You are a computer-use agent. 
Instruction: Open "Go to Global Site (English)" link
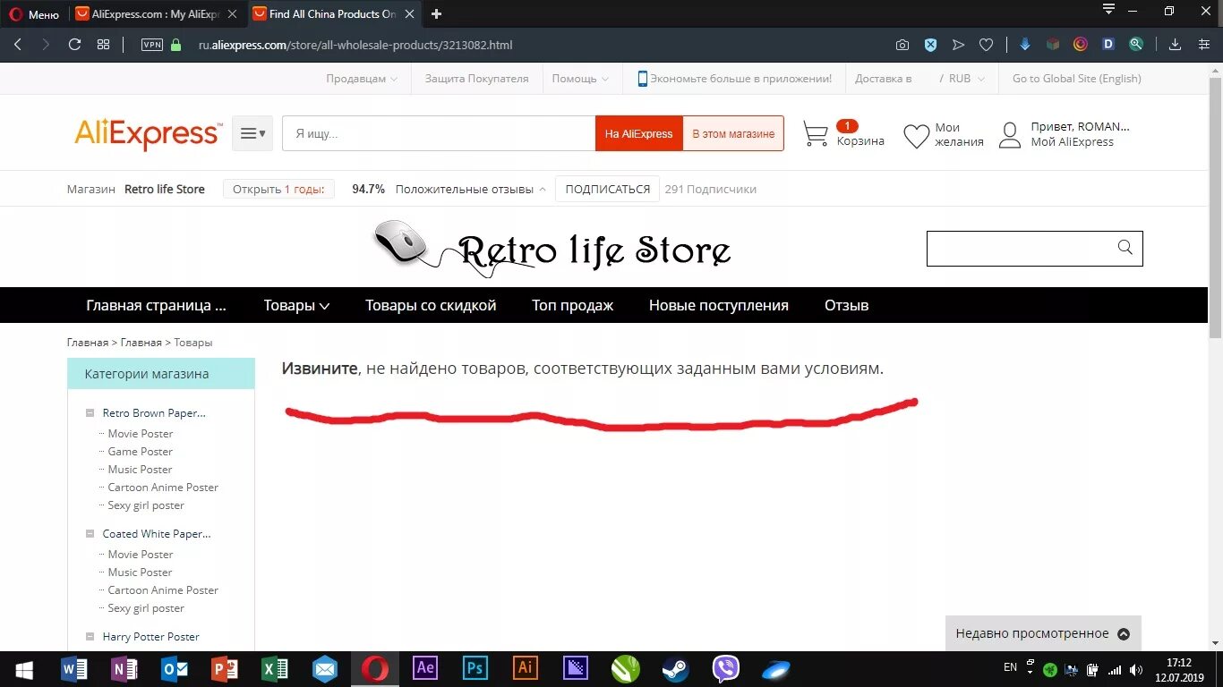pyautogui.click(x=1076, y=78)
